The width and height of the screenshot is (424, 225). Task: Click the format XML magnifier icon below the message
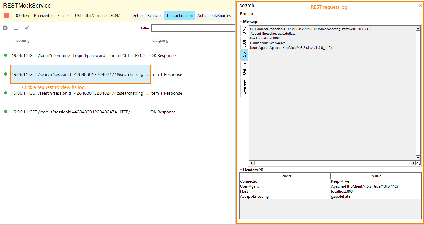(418, 163)
